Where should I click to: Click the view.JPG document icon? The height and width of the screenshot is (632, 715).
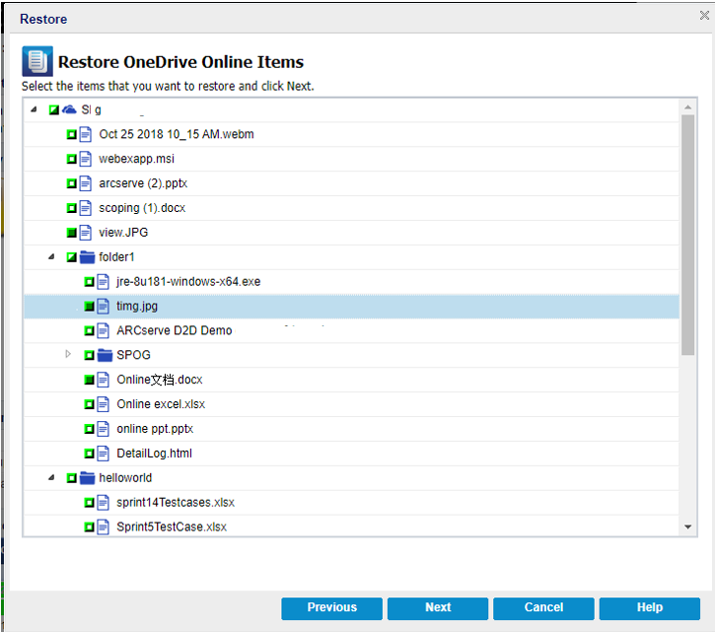86,233
